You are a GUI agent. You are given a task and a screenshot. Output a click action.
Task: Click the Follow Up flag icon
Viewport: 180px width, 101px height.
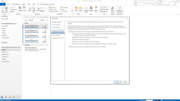96,8
